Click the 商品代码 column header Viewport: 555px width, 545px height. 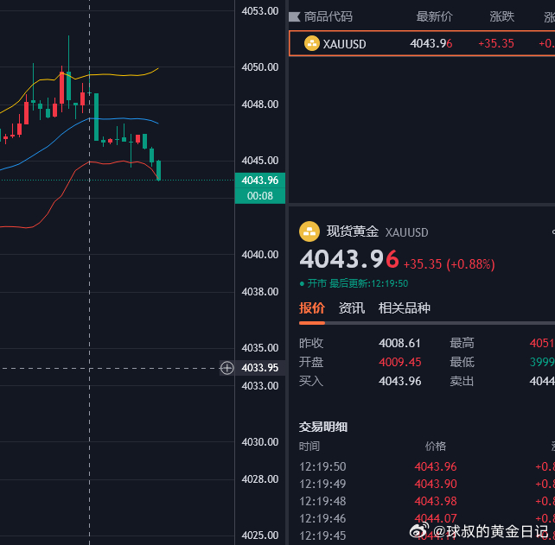coord(329,16)
